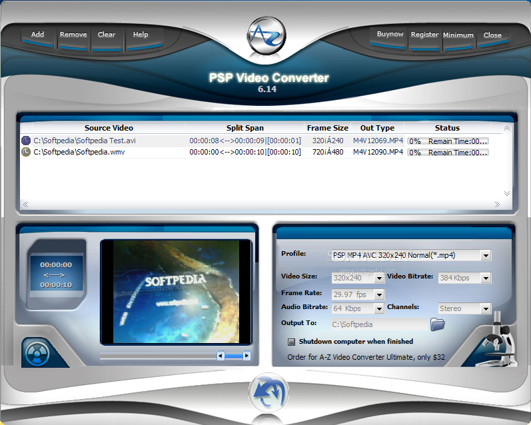Image resolution: width=531 pixels, height=425 pixels.
Task: Click the round reel icon under timer
Action: tap(37, 354)
